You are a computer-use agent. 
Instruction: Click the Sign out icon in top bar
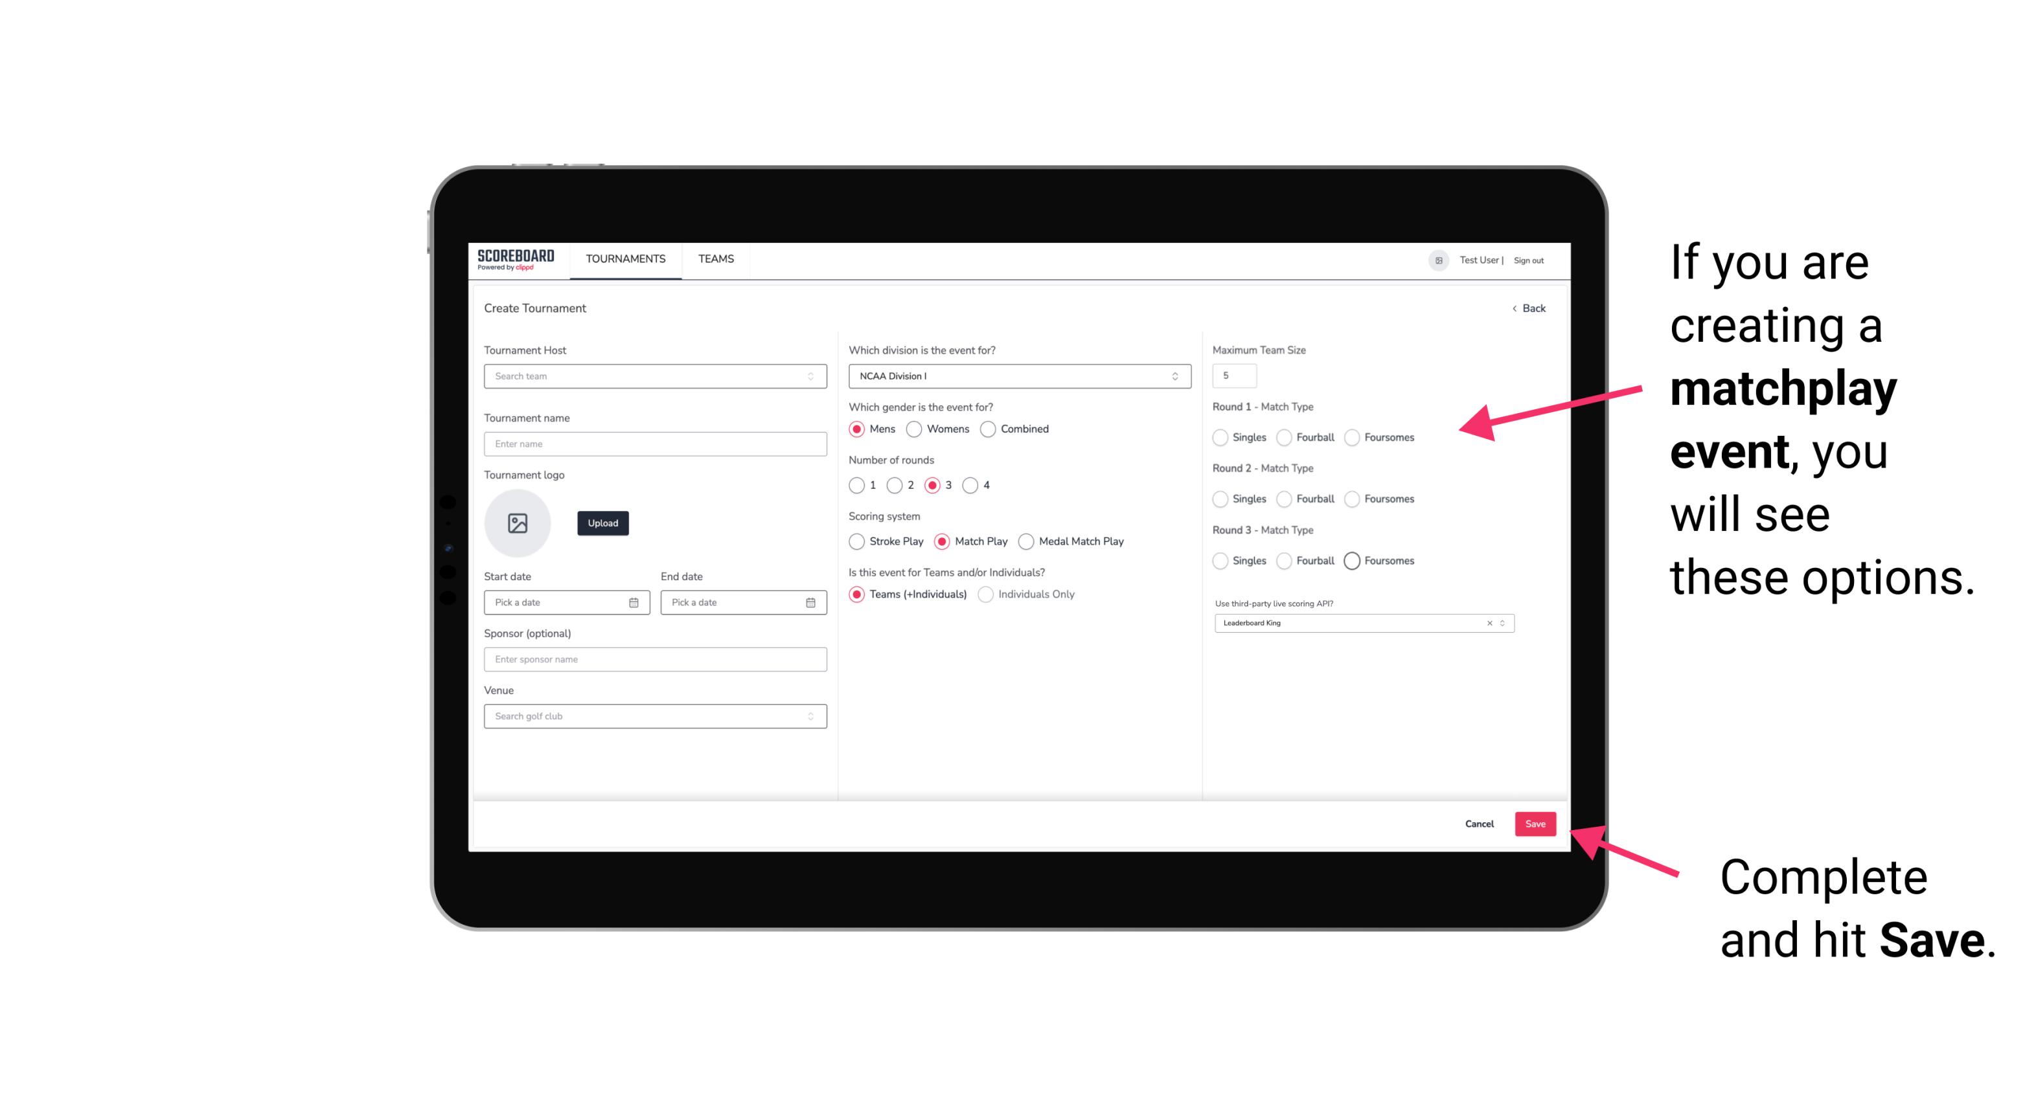1527,259
